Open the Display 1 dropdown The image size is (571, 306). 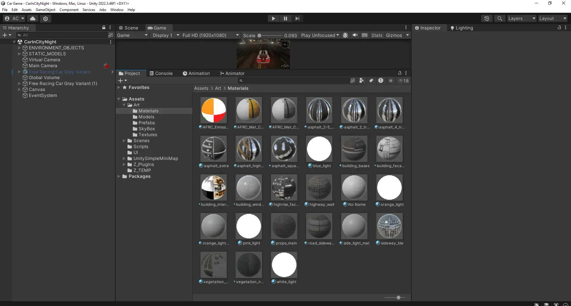point(166,35)
